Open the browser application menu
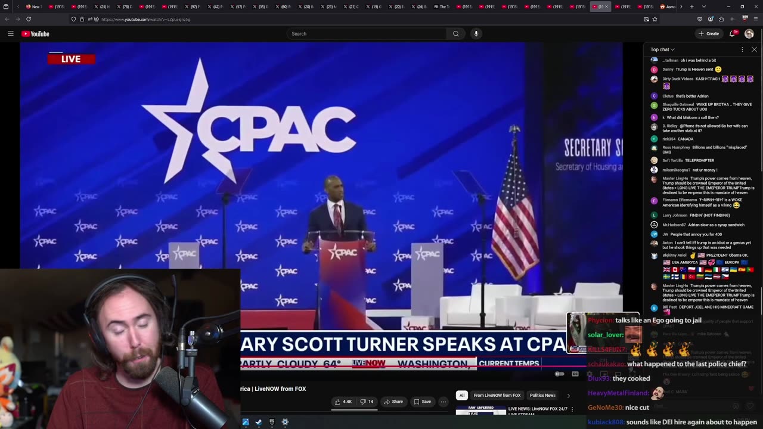The height and width of the screenshot is (429, 763). (756, 19)
